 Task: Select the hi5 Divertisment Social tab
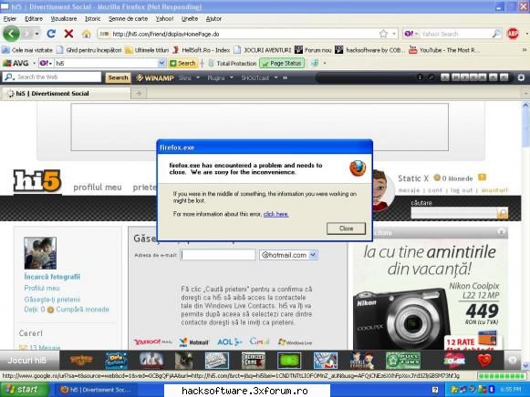click(66, 94)
